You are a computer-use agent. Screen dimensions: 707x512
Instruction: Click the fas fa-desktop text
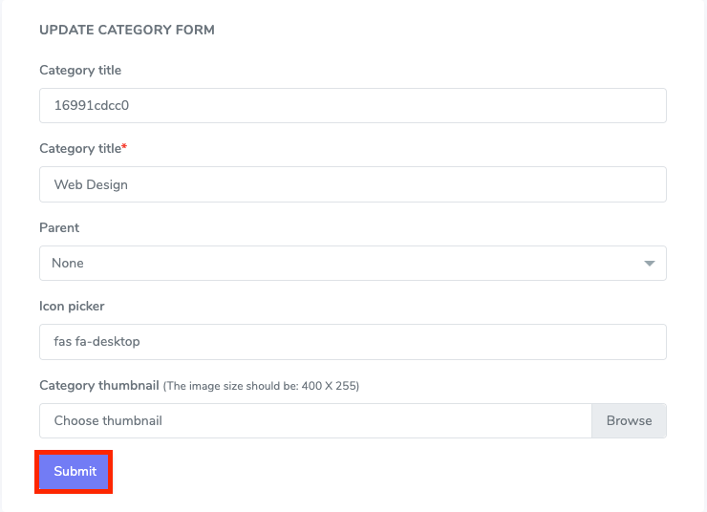[97, 342]
